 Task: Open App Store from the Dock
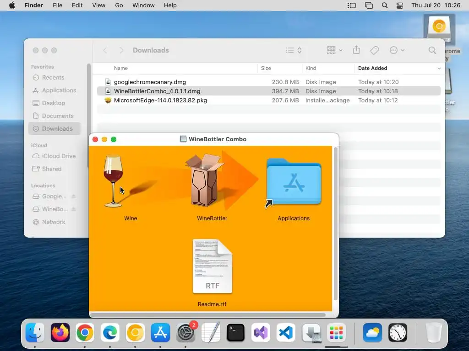[x=160, y=333]
